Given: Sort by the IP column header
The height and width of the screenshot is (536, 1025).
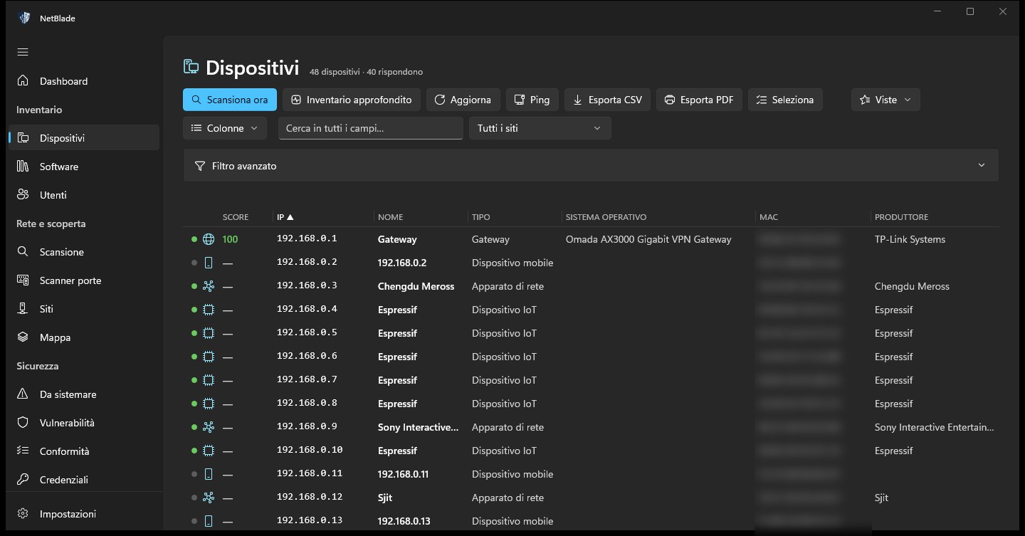Looking at the screenshot, I should [x=285, y=217].
